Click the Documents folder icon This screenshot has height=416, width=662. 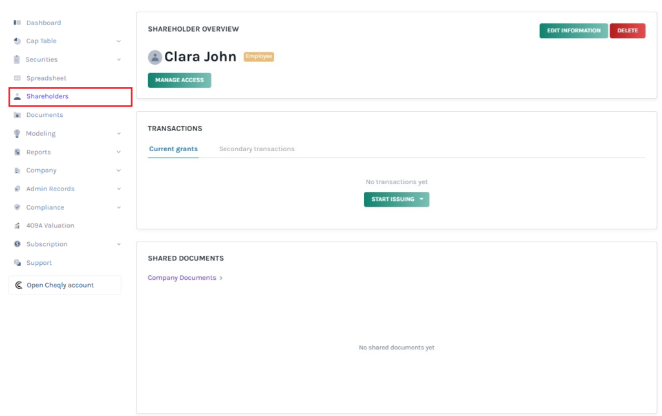pyautogui.click(x=17, y=115)
